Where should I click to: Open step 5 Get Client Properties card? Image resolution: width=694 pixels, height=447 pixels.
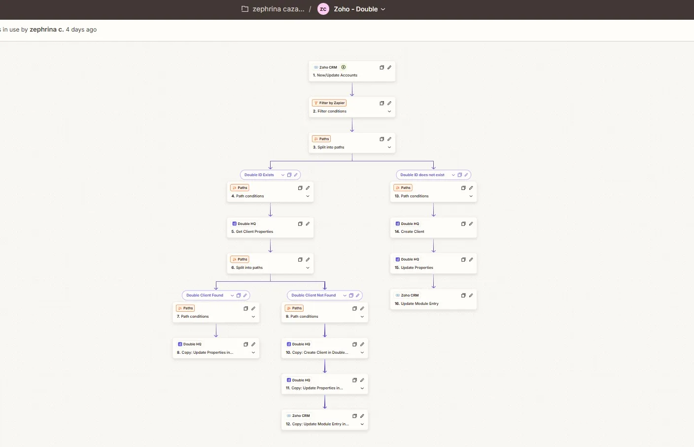pos(270,228)
